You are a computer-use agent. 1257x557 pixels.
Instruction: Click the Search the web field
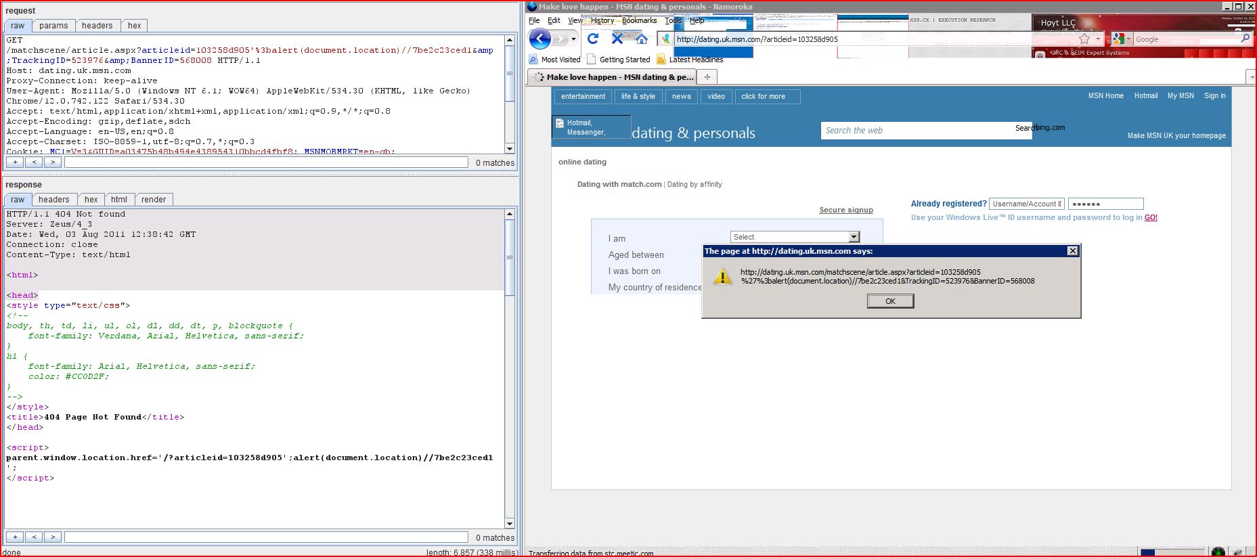(x=926, y=131)
